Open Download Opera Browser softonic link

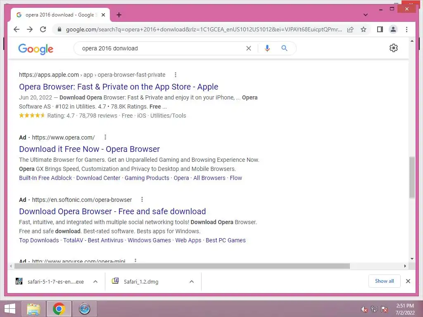click(112, 211)
